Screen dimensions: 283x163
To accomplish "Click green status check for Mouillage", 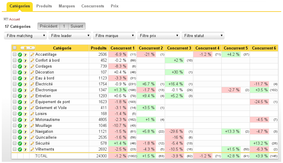I will pyautogui.click(x=20, y=126).
